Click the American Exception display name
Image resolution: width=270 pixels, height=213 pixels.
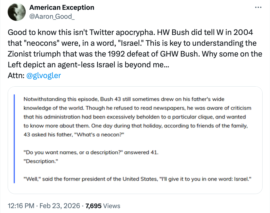(62, 7)
